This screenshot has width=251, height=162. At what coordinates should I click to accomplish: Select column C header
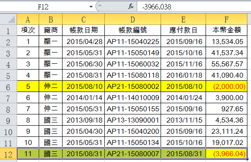pyautogui.click(x=83, y=19)
